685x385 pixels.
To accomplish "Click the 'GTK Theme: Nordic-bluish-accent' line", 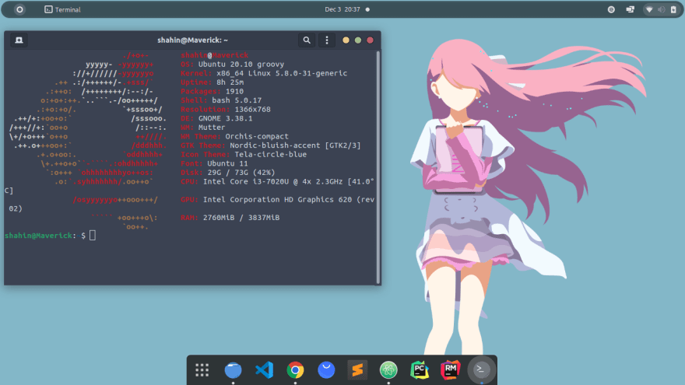I will (x=271, y=145).
